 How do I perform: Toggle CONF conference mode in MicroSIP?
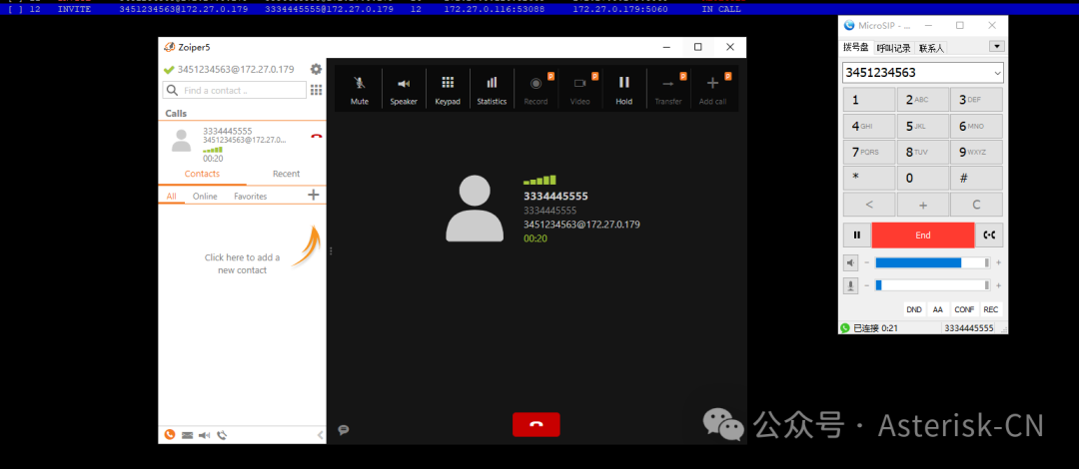coord(964,309)
